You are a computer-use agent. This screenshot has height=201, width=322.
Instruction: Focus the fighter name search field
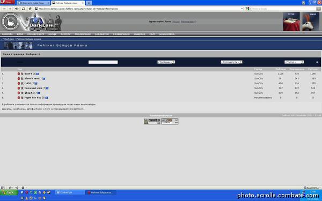pyautogui.click(x=103, y=62)
